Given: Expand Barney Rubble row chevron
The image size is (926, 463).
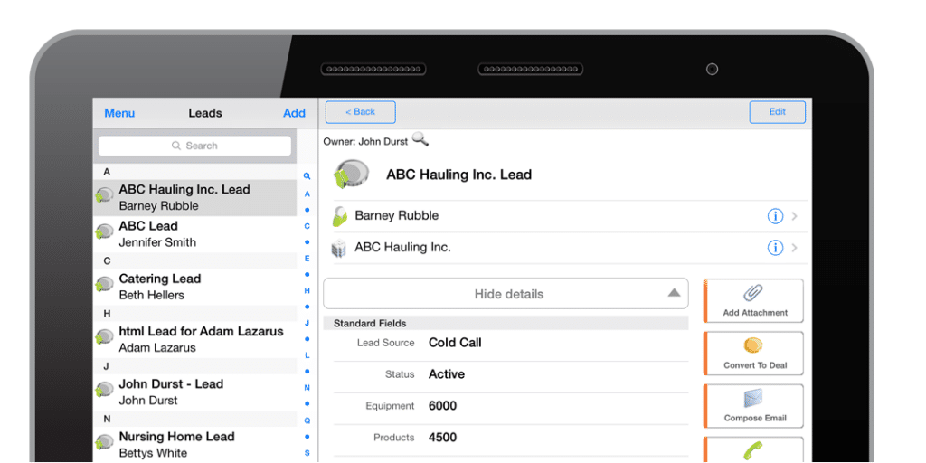Looking at the screenshot, I should (795, 216).
